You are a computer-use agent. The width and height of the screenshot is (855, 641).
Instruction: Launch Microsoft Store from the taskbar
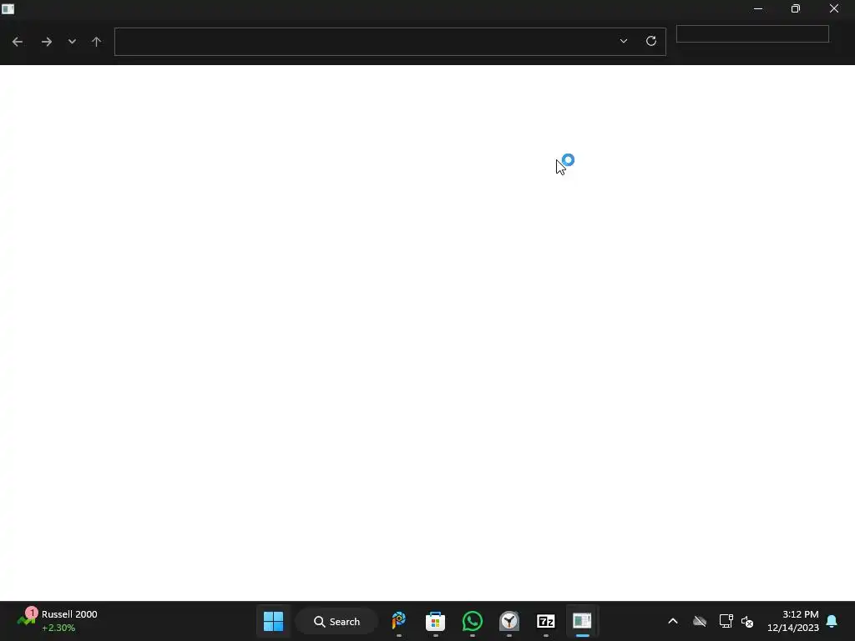tap(436, 621)
